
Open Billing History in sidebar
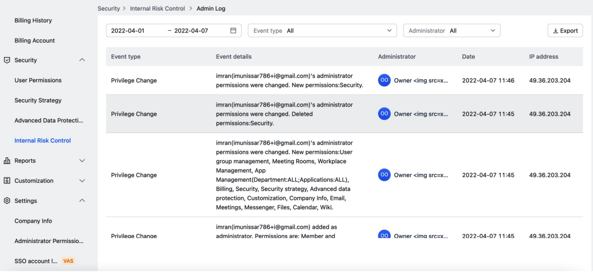pyautogui.click(x=33, y=21)
